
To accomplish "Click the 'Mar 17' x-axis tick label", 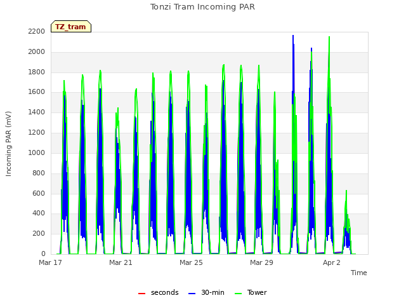I will (x=50, y=262).
